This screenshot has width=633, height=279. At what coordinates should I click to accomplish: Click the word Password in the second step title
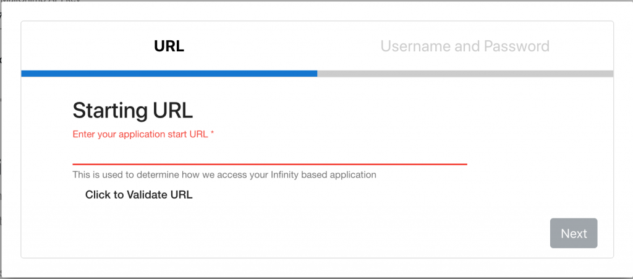click(x=517, y=46)
